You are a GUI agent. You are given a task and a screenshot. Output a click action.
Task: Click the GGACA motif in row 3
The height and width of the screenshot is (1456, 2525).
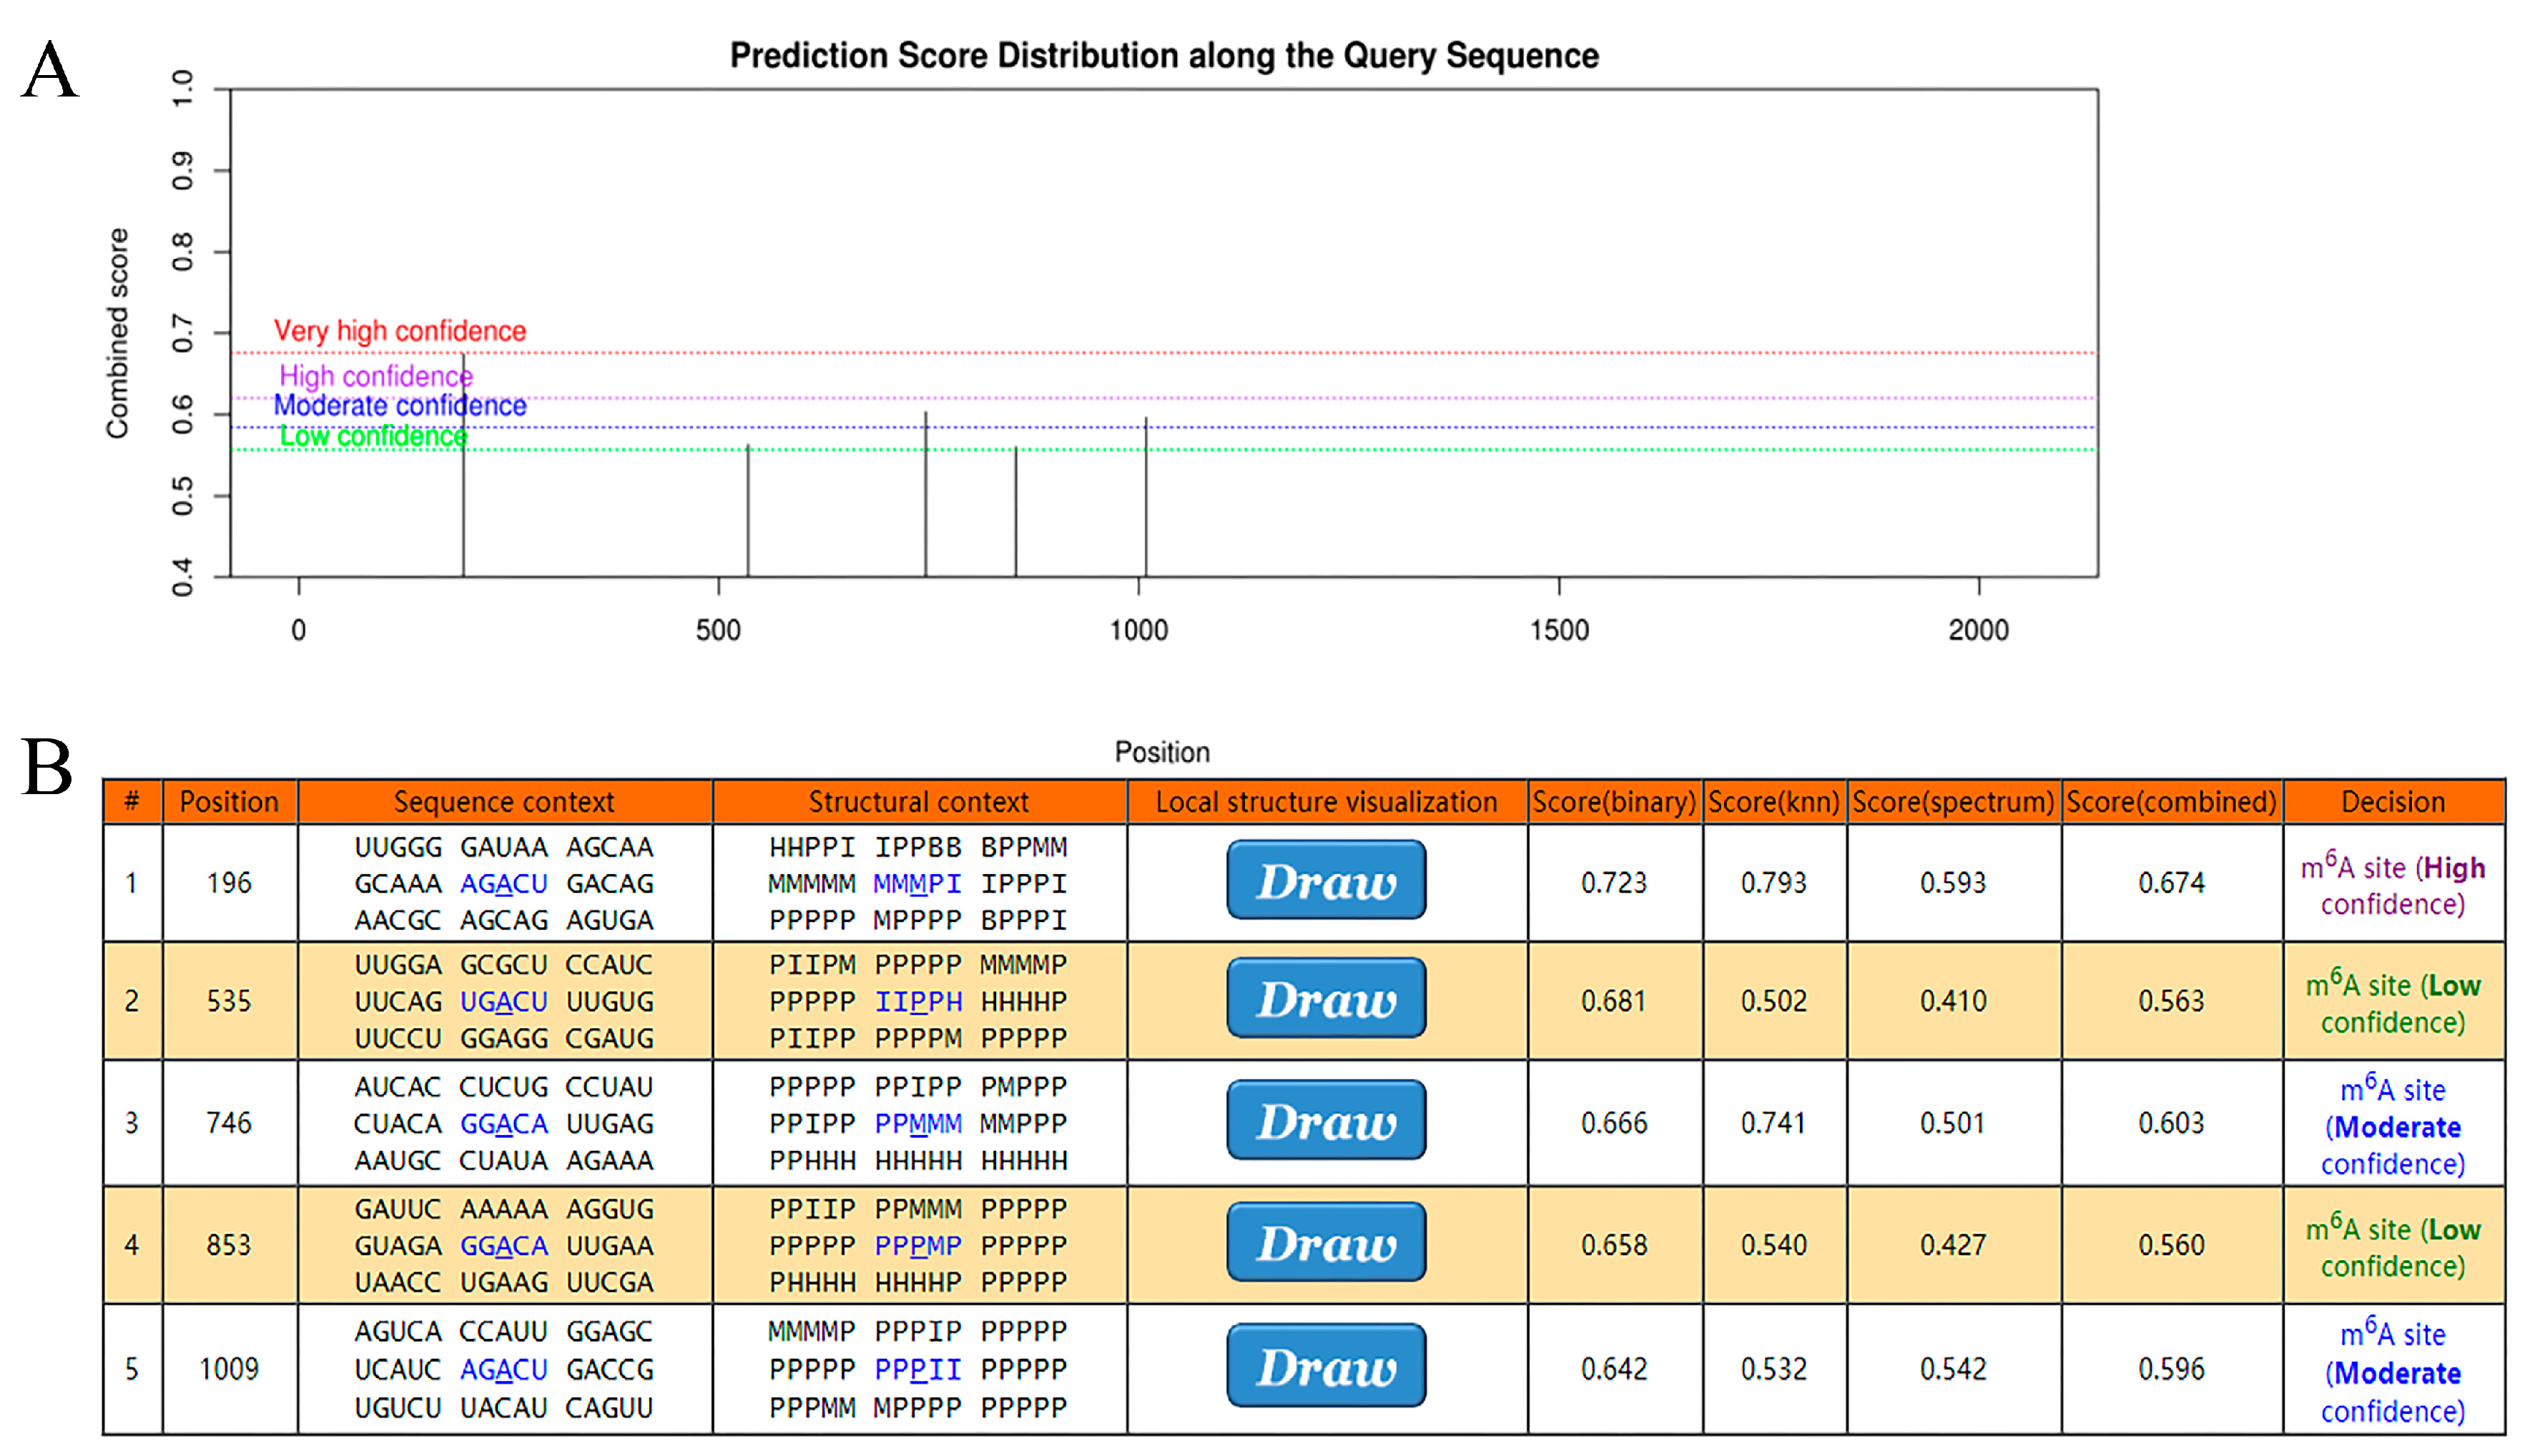click(x=503, y=1124)
